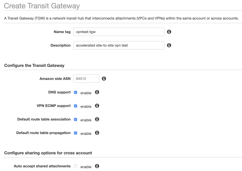Click info icon for Default route table propagation
242x171 pixels.
click(x=97, y=133)
